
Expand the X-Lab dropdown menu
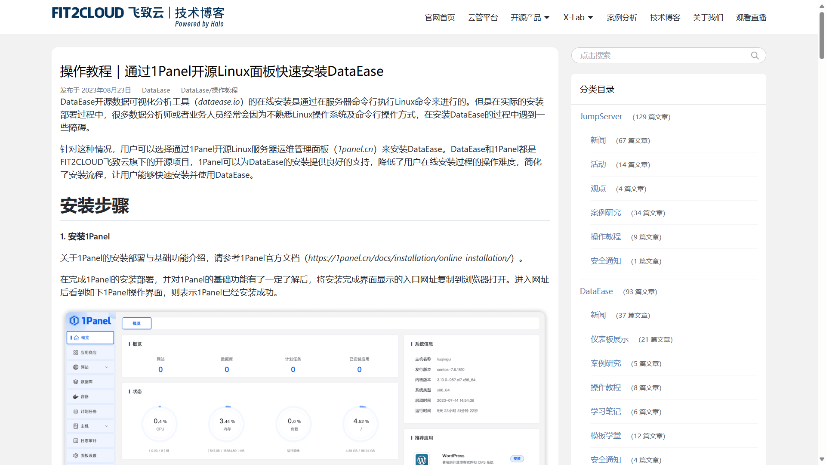(x=578, y=18)
